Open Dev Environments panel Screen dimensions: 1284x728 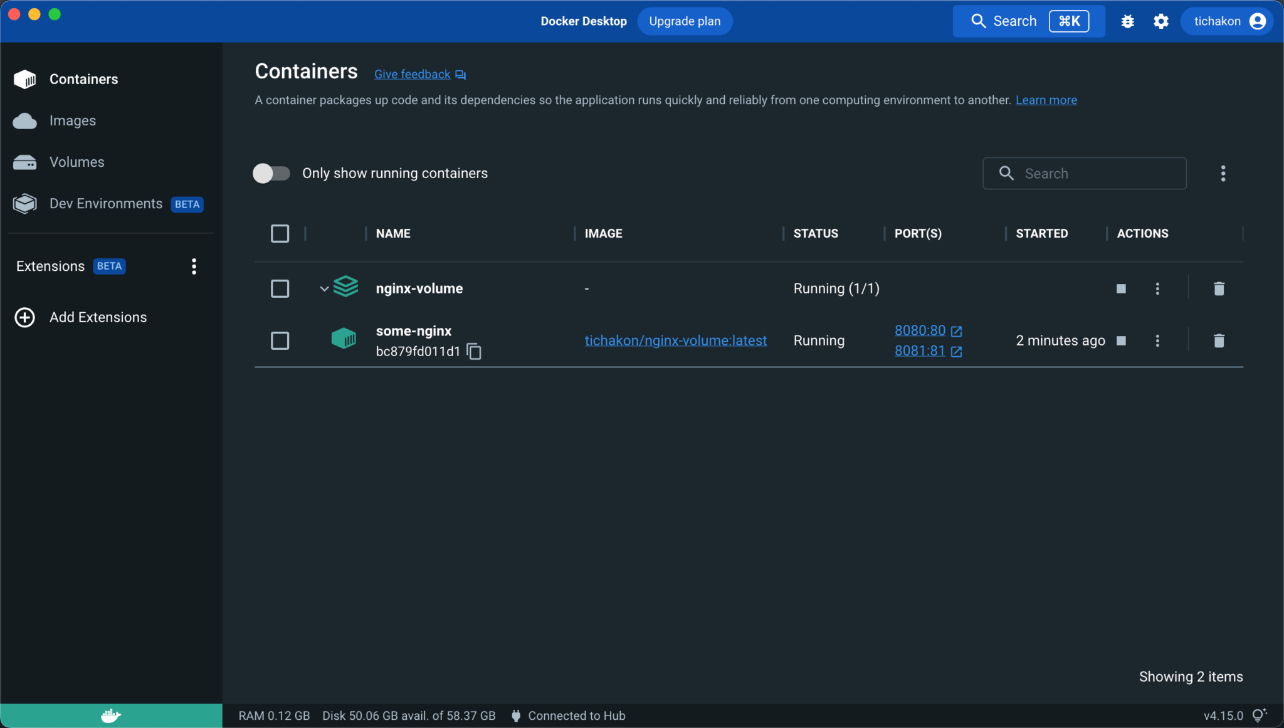pyautogui.click(x=105, y=203)
